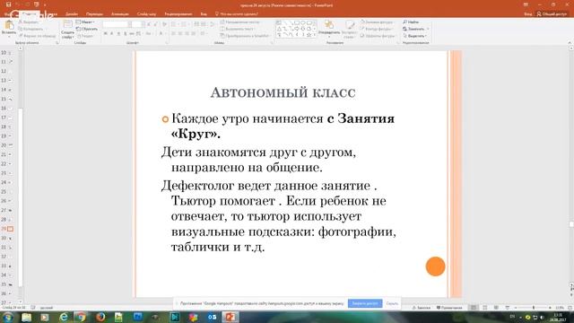Click the Автономный класс slide title
The image size is (574, 323).
click(283, 92)
